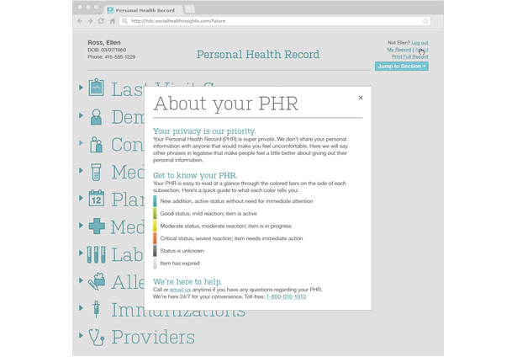The width and height of the screenshot is (517, 357).
Task: Open a new browser tab
Action: (x=190, y=9)
